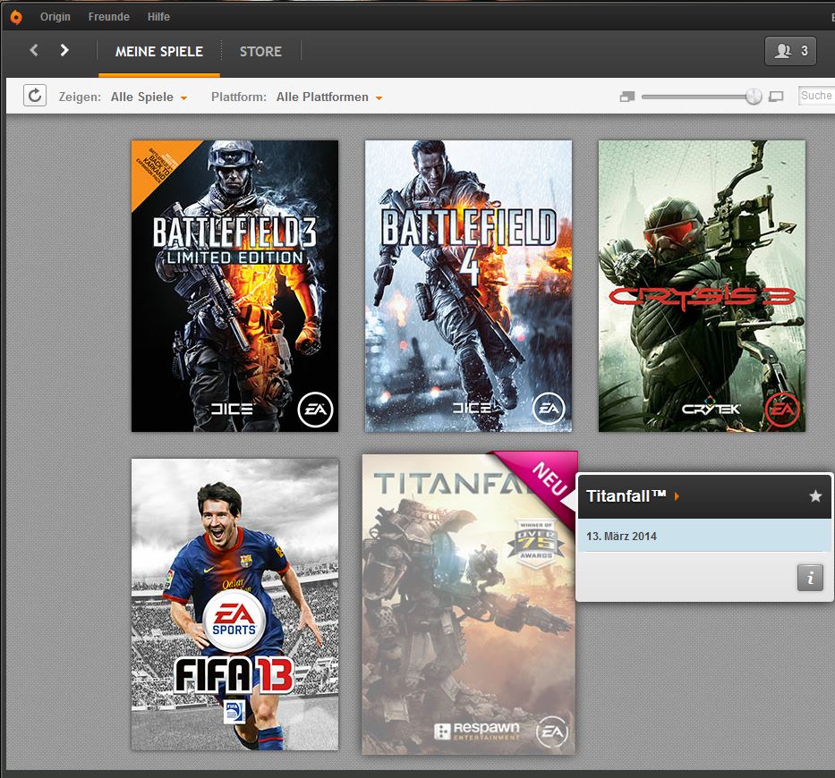Select the FIFA 13 game cover
Viewport: 835px width, 778px height.
[x=234, y=604]
